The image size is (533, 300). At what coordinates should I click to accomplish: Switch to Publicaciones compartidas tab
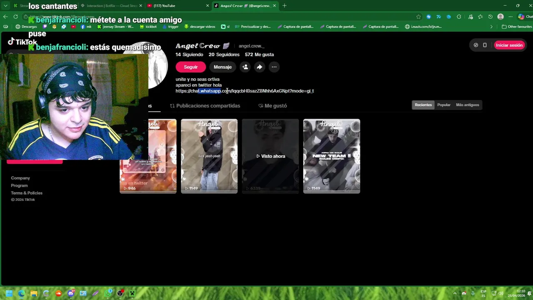tap(205, 106)
